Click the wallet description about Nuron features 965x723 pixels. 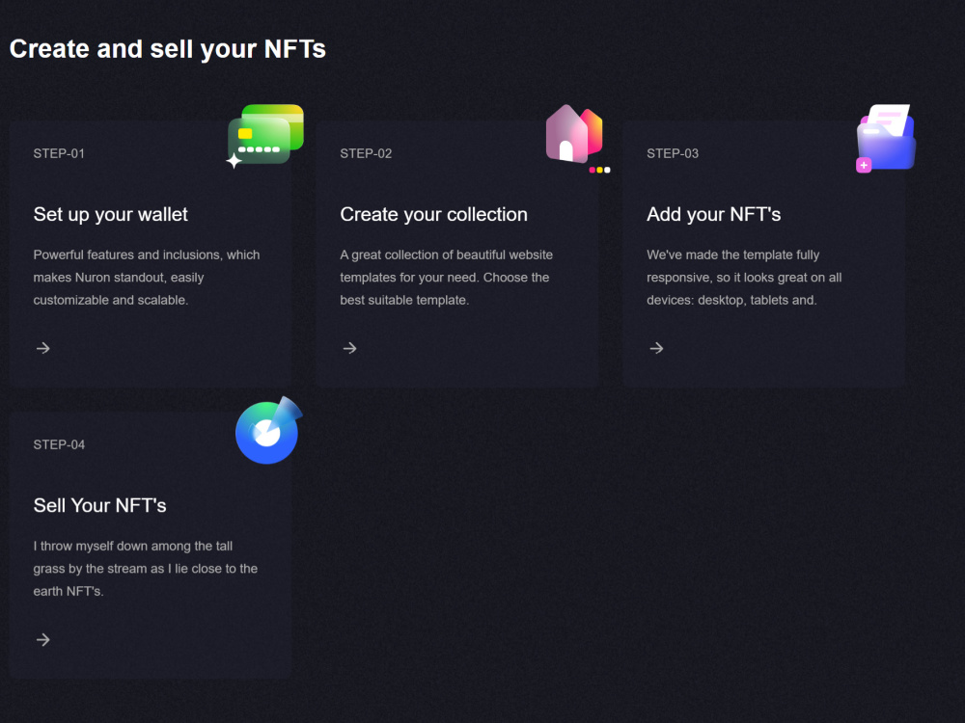147,278
